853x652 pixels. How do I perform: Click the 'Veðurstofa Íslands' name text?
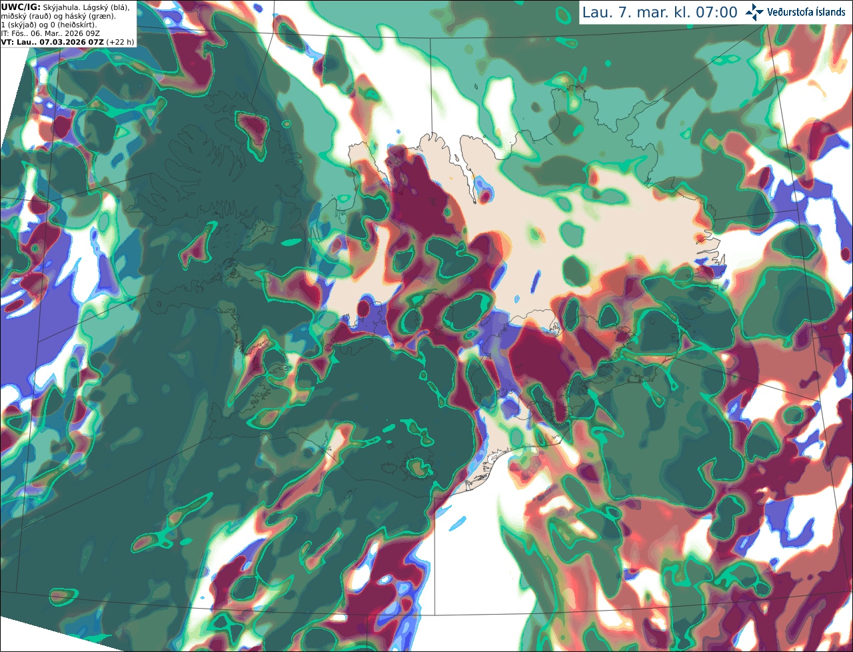(806, 12)
